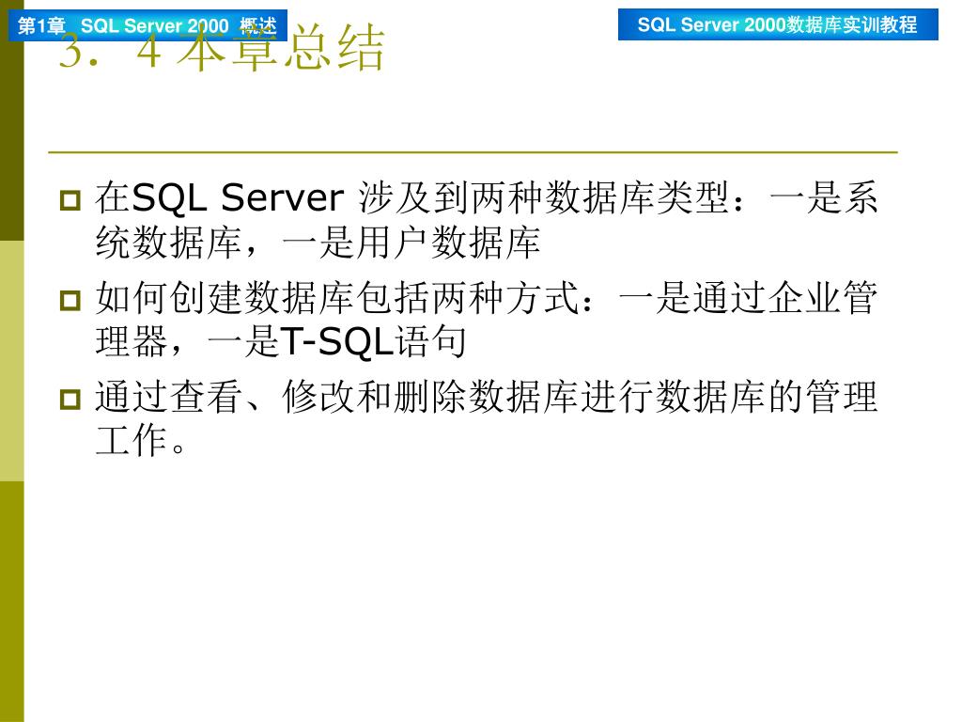Click the square bullet marker before '如何创建数据库'
The image size is (962, 722).
pos(70,300)
